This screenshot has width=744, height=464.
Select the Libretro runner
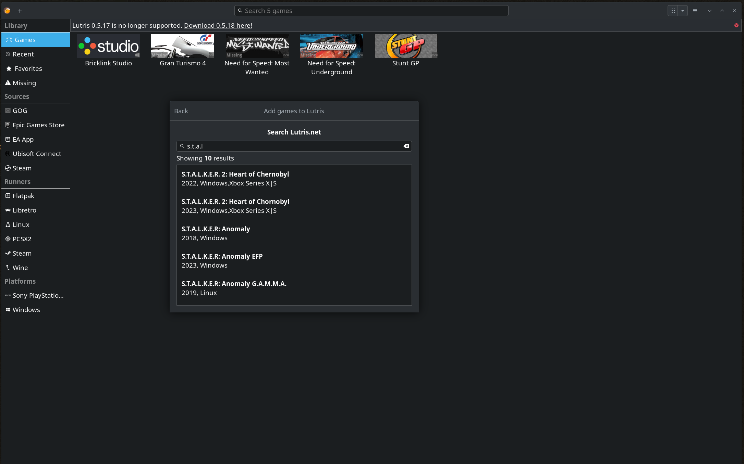point(36,210)
